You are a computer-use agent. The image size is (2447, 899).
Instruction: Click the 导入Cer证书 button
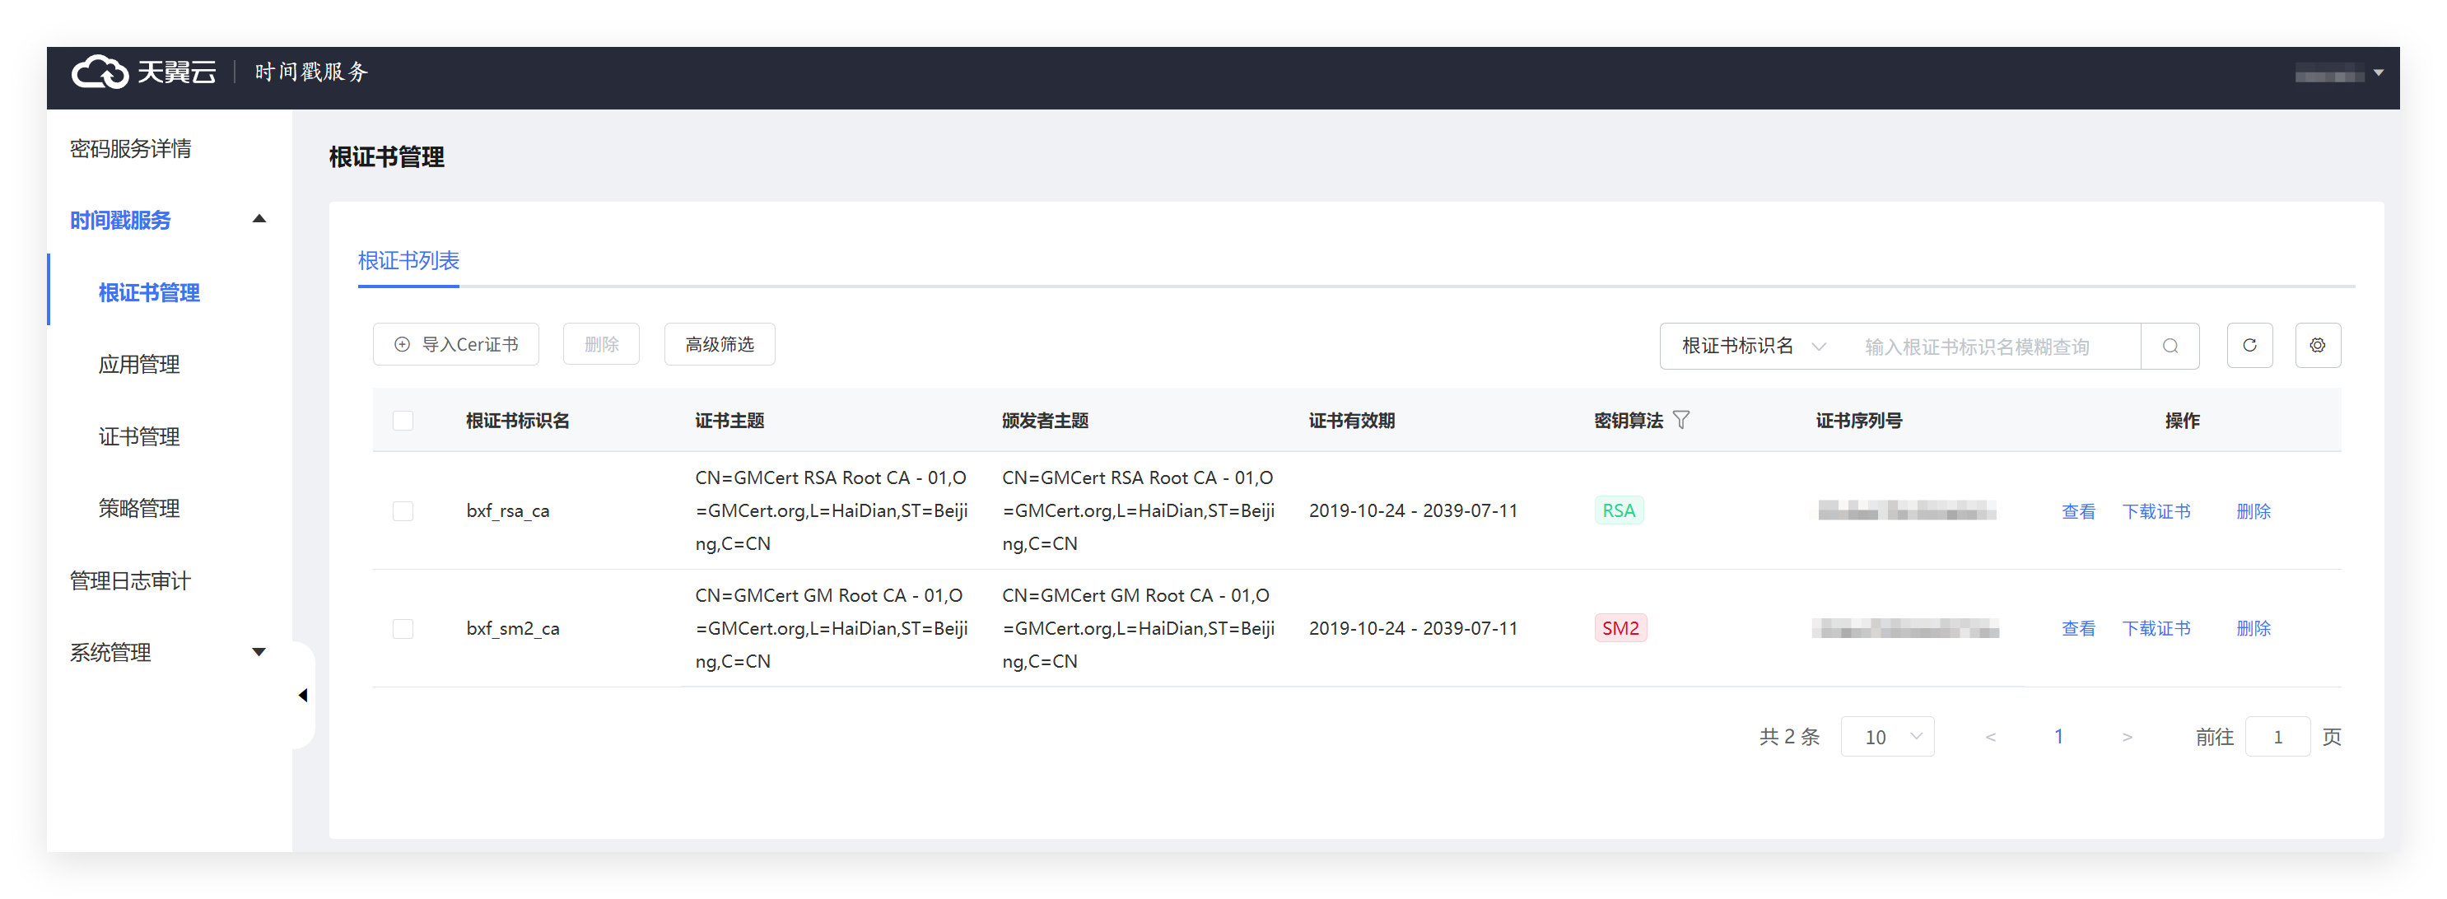coord(456,345)
